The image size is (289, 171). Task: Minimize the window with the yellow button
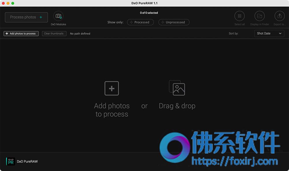[x=8, y=3]
